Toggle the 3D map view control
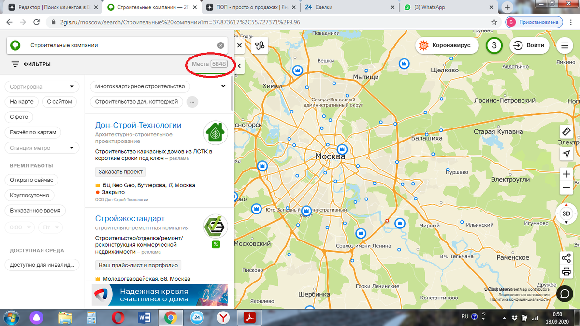580x326 pixels. pos(566,213)
